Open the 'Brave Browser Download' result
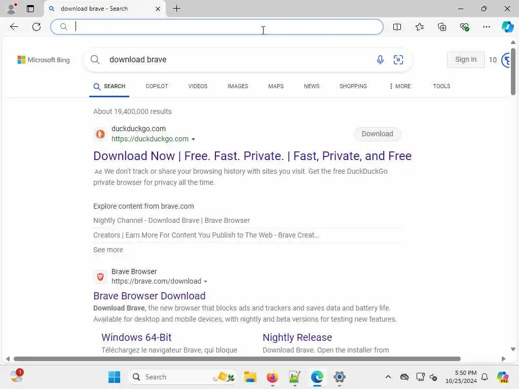 (150, 296)
